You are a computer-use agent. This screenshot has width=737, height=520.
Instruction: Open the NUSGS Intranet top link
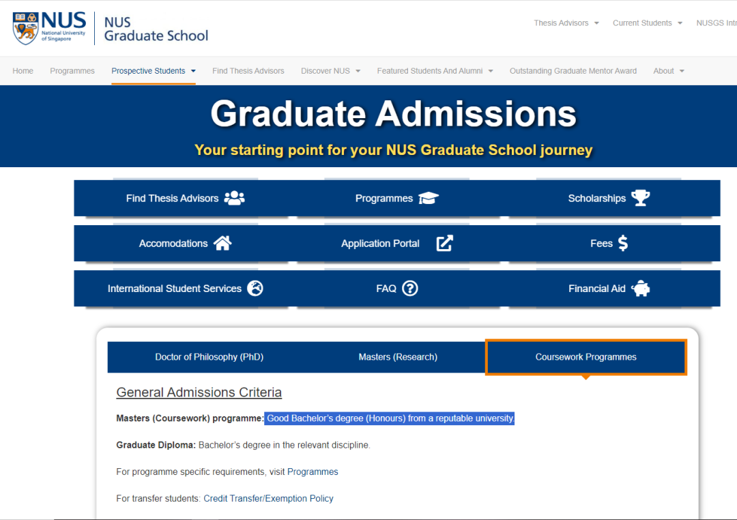717,23
